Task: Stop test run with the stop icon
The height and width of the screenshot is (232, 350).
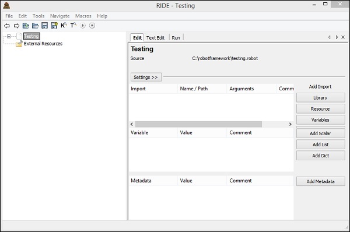Action: [92, 26]
